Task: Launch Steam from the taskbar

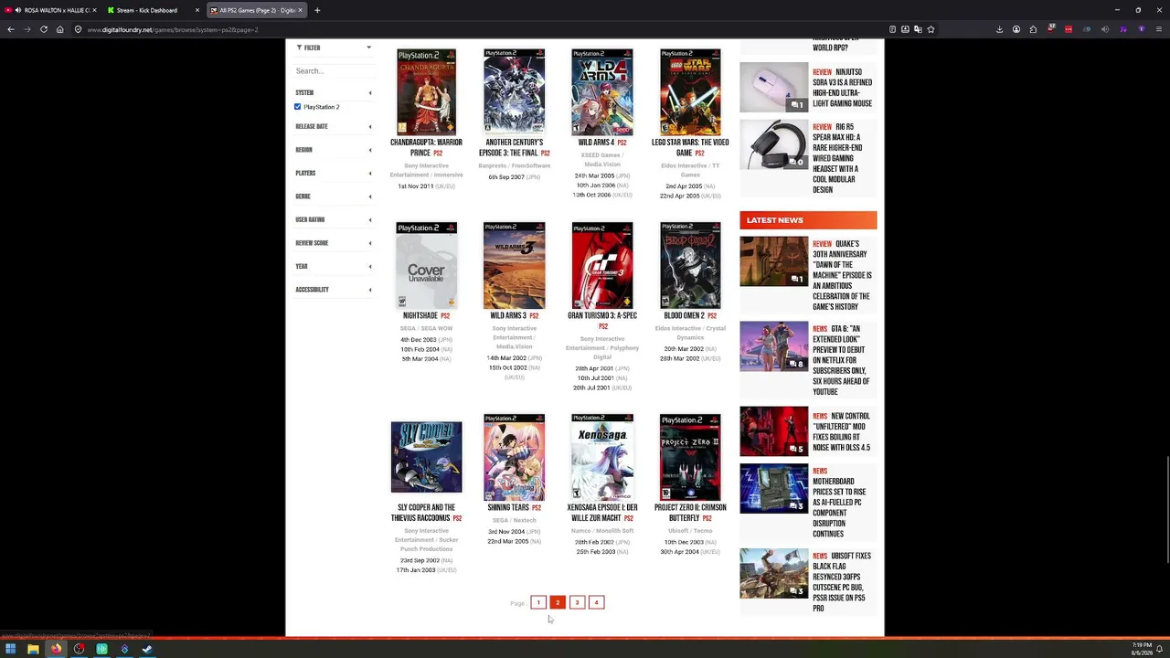Action: (147, 650)
